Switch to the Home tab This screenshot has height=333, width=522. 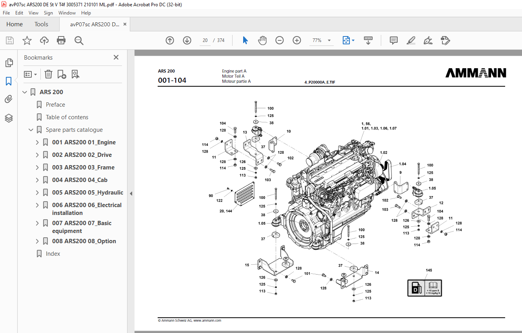(x=15, y=24)
